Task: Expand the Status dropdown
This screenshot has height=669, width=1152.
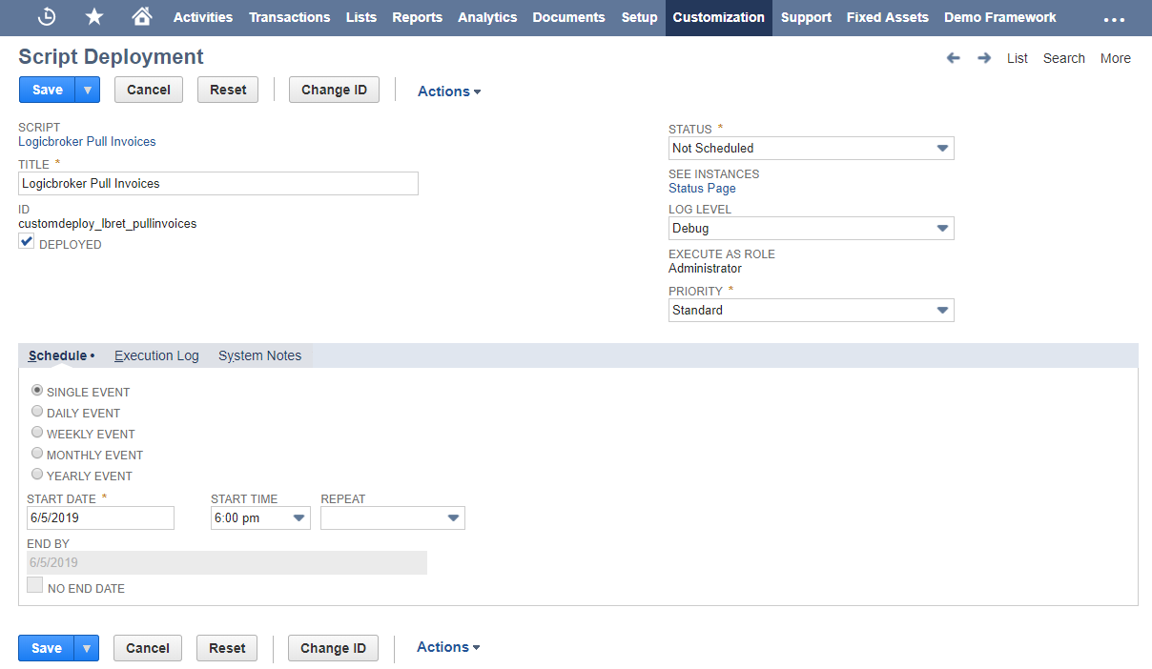Action: 811,148
